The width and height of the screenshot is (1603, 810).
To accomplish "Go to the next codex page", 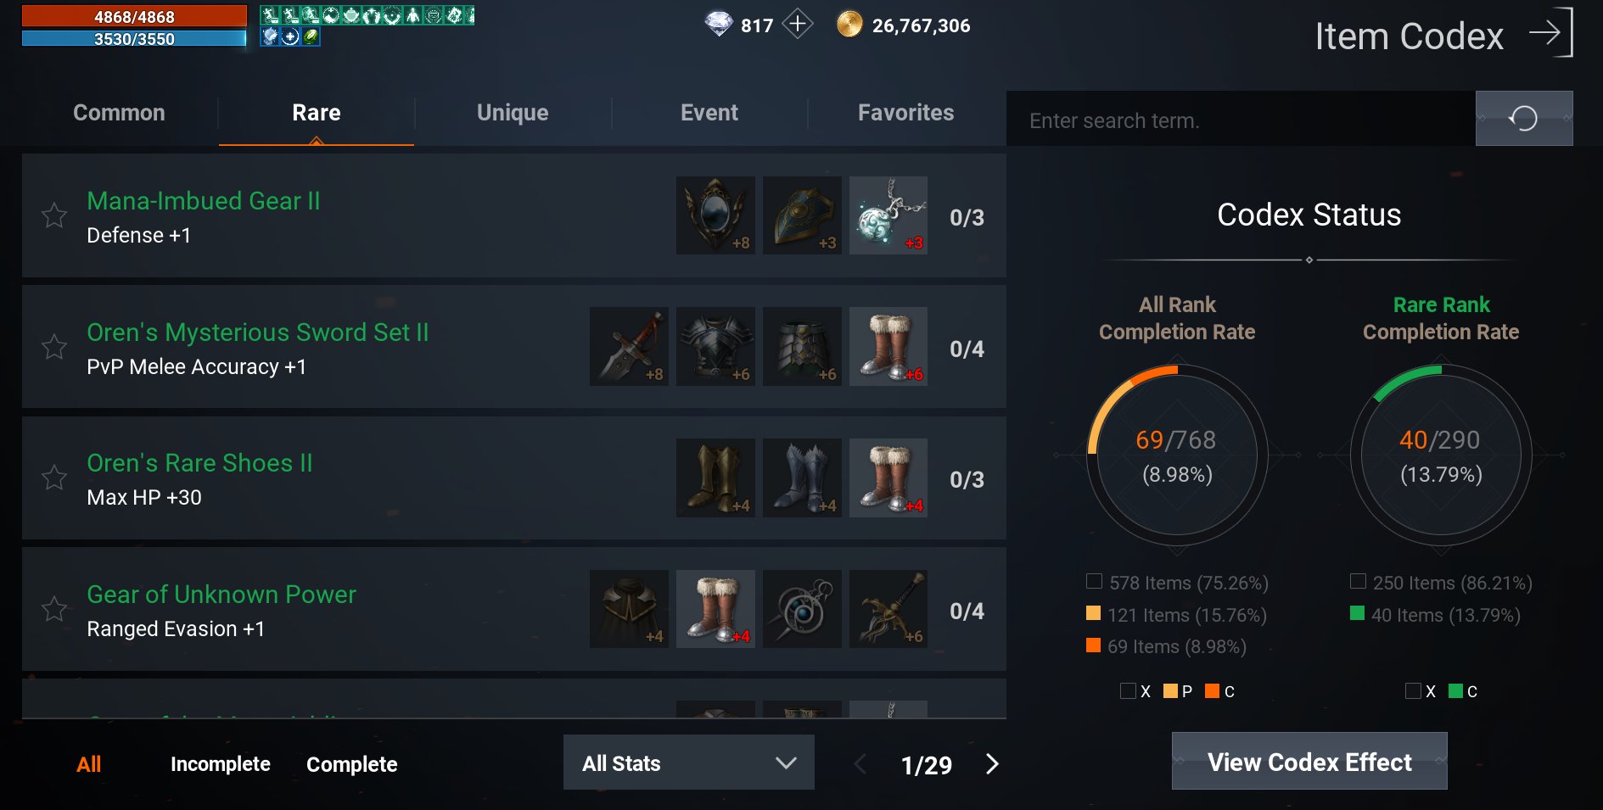I will [x=992, y=764].
